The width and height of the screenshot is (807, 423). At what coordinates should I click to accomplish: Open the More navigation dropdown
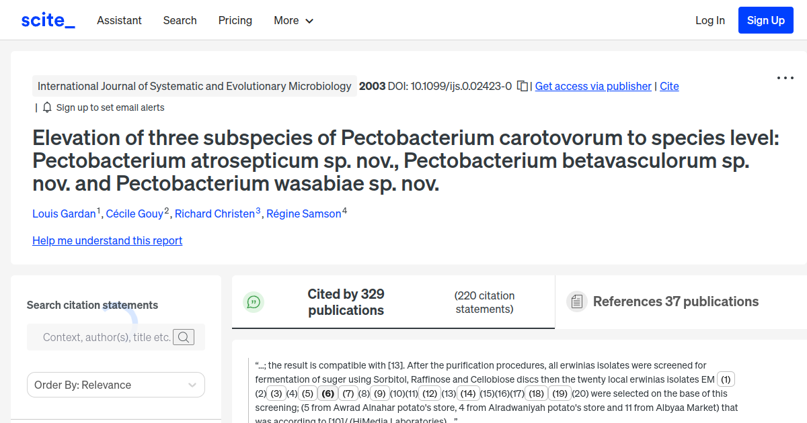[x=293, y=20]
